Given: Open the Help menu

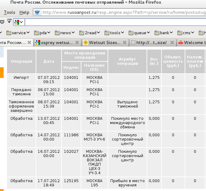Looking at the screenshot, I should coord(24,13).
